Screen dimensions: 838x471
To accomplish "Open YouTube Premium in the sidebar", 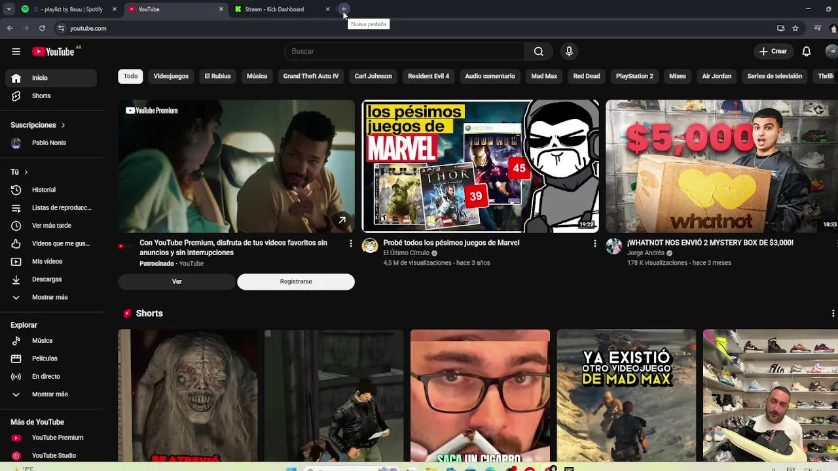I will 51,438.
